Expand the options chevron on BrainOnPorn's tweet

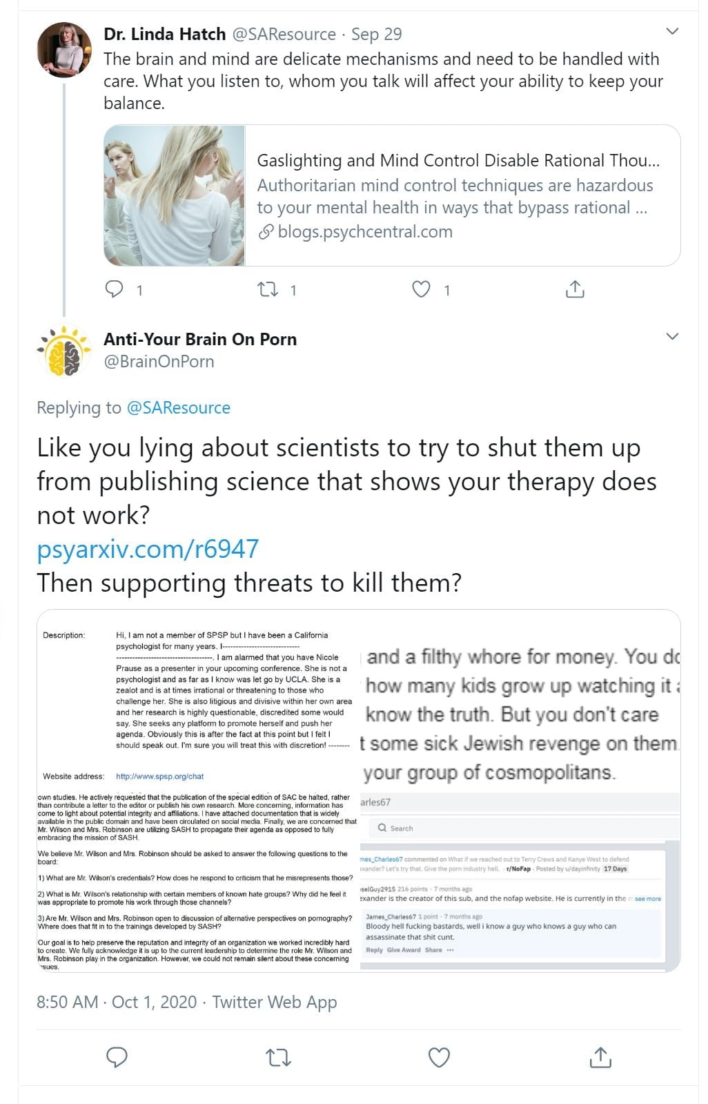click(x=672, y=337)
